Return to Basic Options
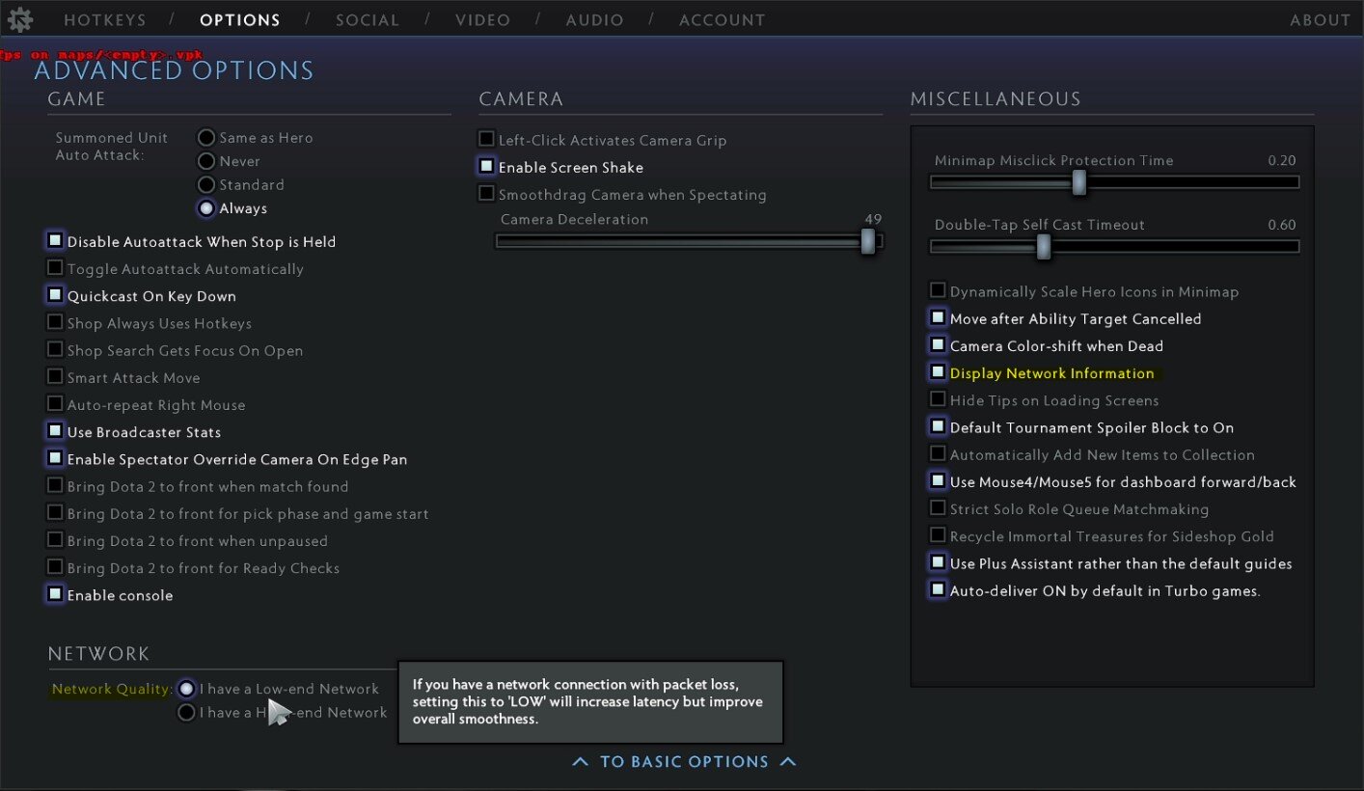Screen dimensions: 1364x791 click(x=684, y=762)
